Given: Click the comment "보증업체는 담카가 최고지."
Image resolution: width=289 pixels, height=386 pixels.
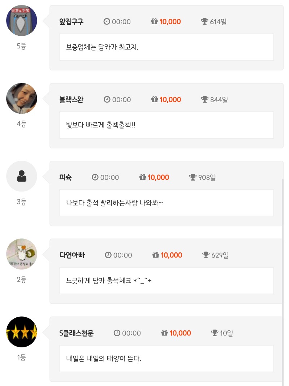Looking at the screenshot, I should 103,47.
